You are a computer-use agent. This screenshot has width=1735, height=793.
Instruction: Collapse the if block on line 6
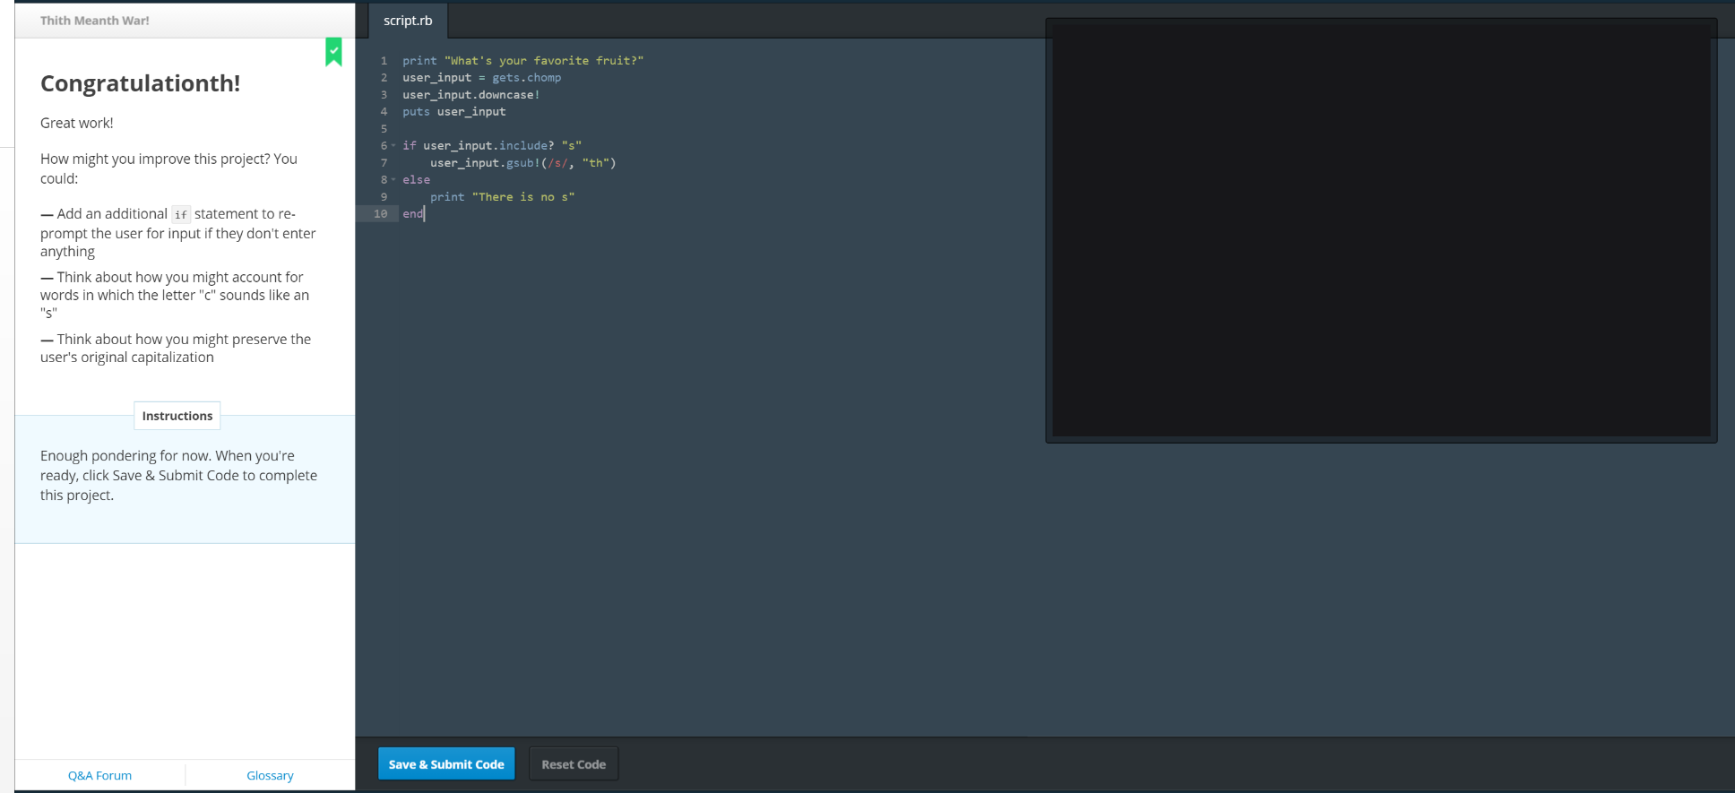coord(393,146)
